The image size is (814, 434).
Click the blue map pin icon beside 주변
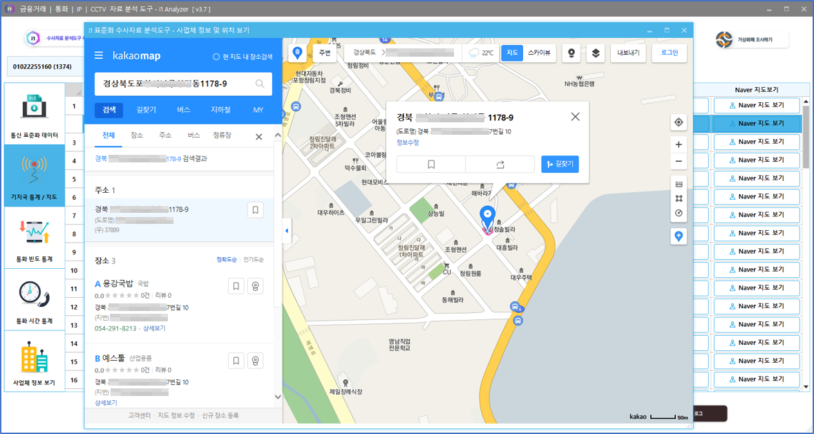pos(297,53)
